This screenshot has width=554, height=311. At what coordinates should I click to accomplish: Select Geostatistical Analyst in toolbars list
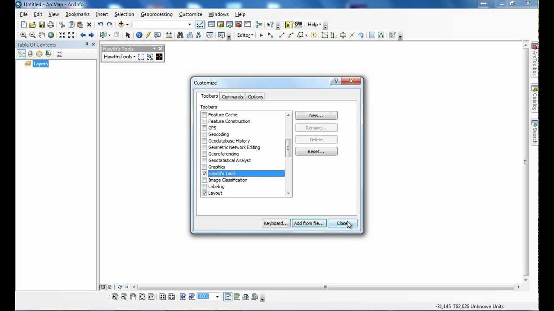point(229,161)
